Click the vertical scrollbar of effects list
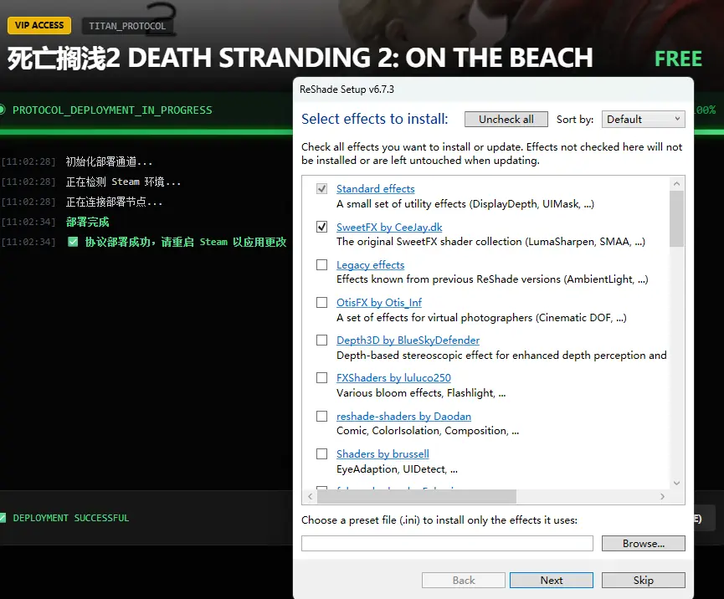The image size is (724, 599). [677, 335]
